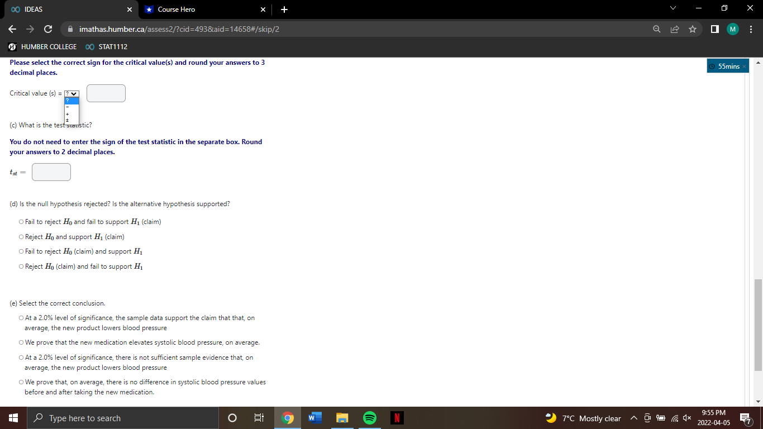Open the Chrome side panel icon
The width and height of the screenshot is (763, 429).
click(715, 29)
